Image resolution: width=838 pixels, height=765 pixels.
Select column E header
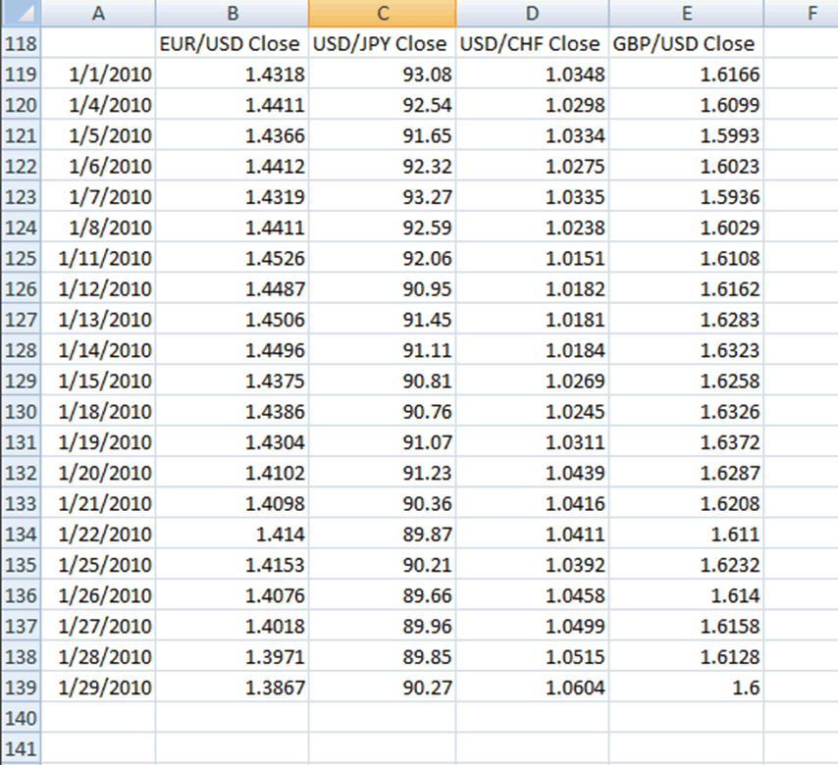coord(686,14)
